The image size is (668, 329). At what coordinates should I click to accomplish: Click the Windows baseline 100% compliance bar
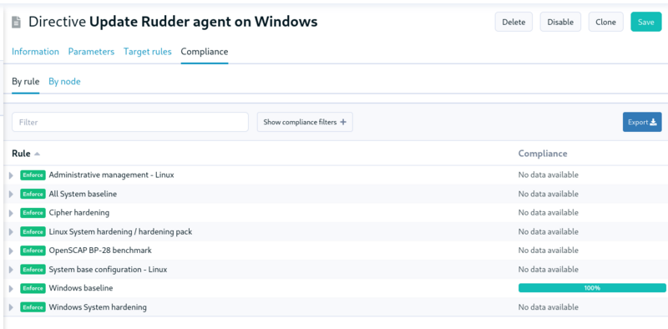pyautogui.click(x=592, y=288)
